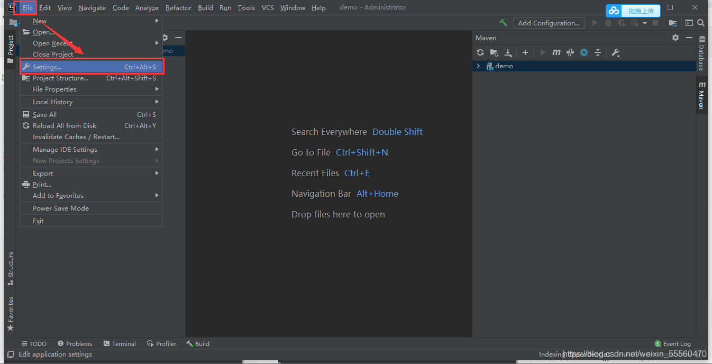712x364 pixels.
Task: Expand Local History submenu
Action: pos(91,102)
